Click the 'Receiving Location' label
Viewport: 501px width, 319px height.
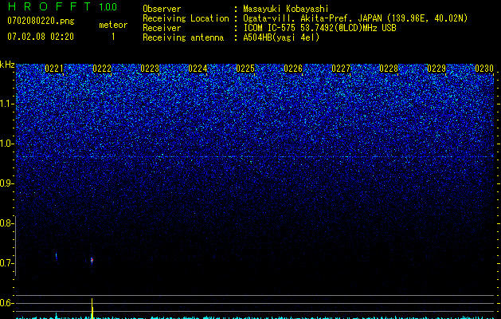coord(186,18)
